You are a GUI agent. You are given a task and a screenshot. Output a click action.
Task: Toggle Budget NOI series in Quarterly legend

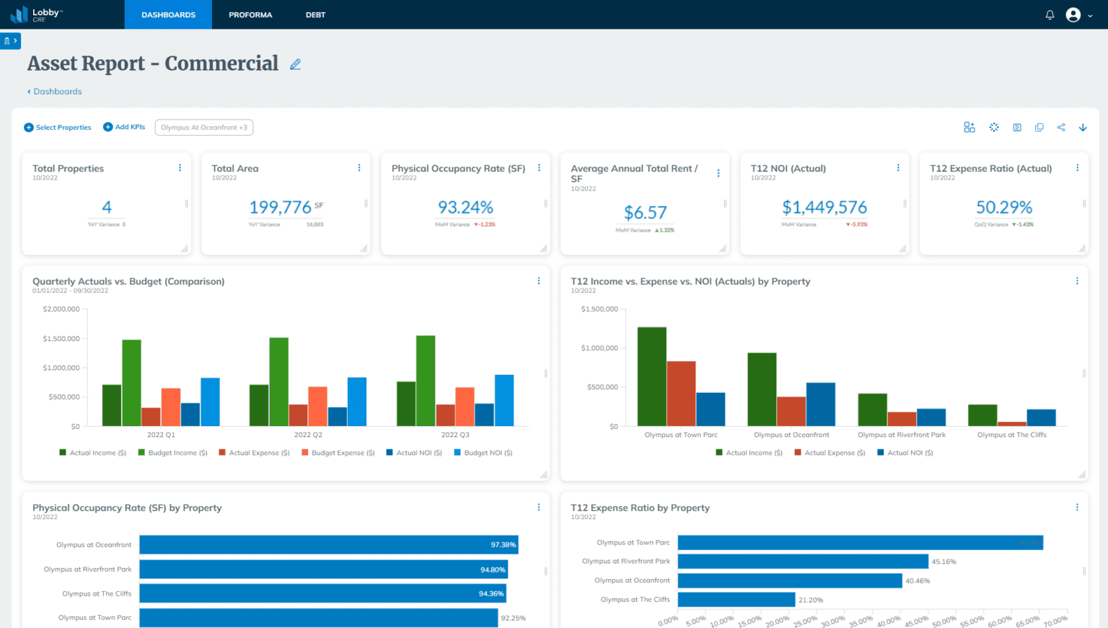click(x=483, y=453)
